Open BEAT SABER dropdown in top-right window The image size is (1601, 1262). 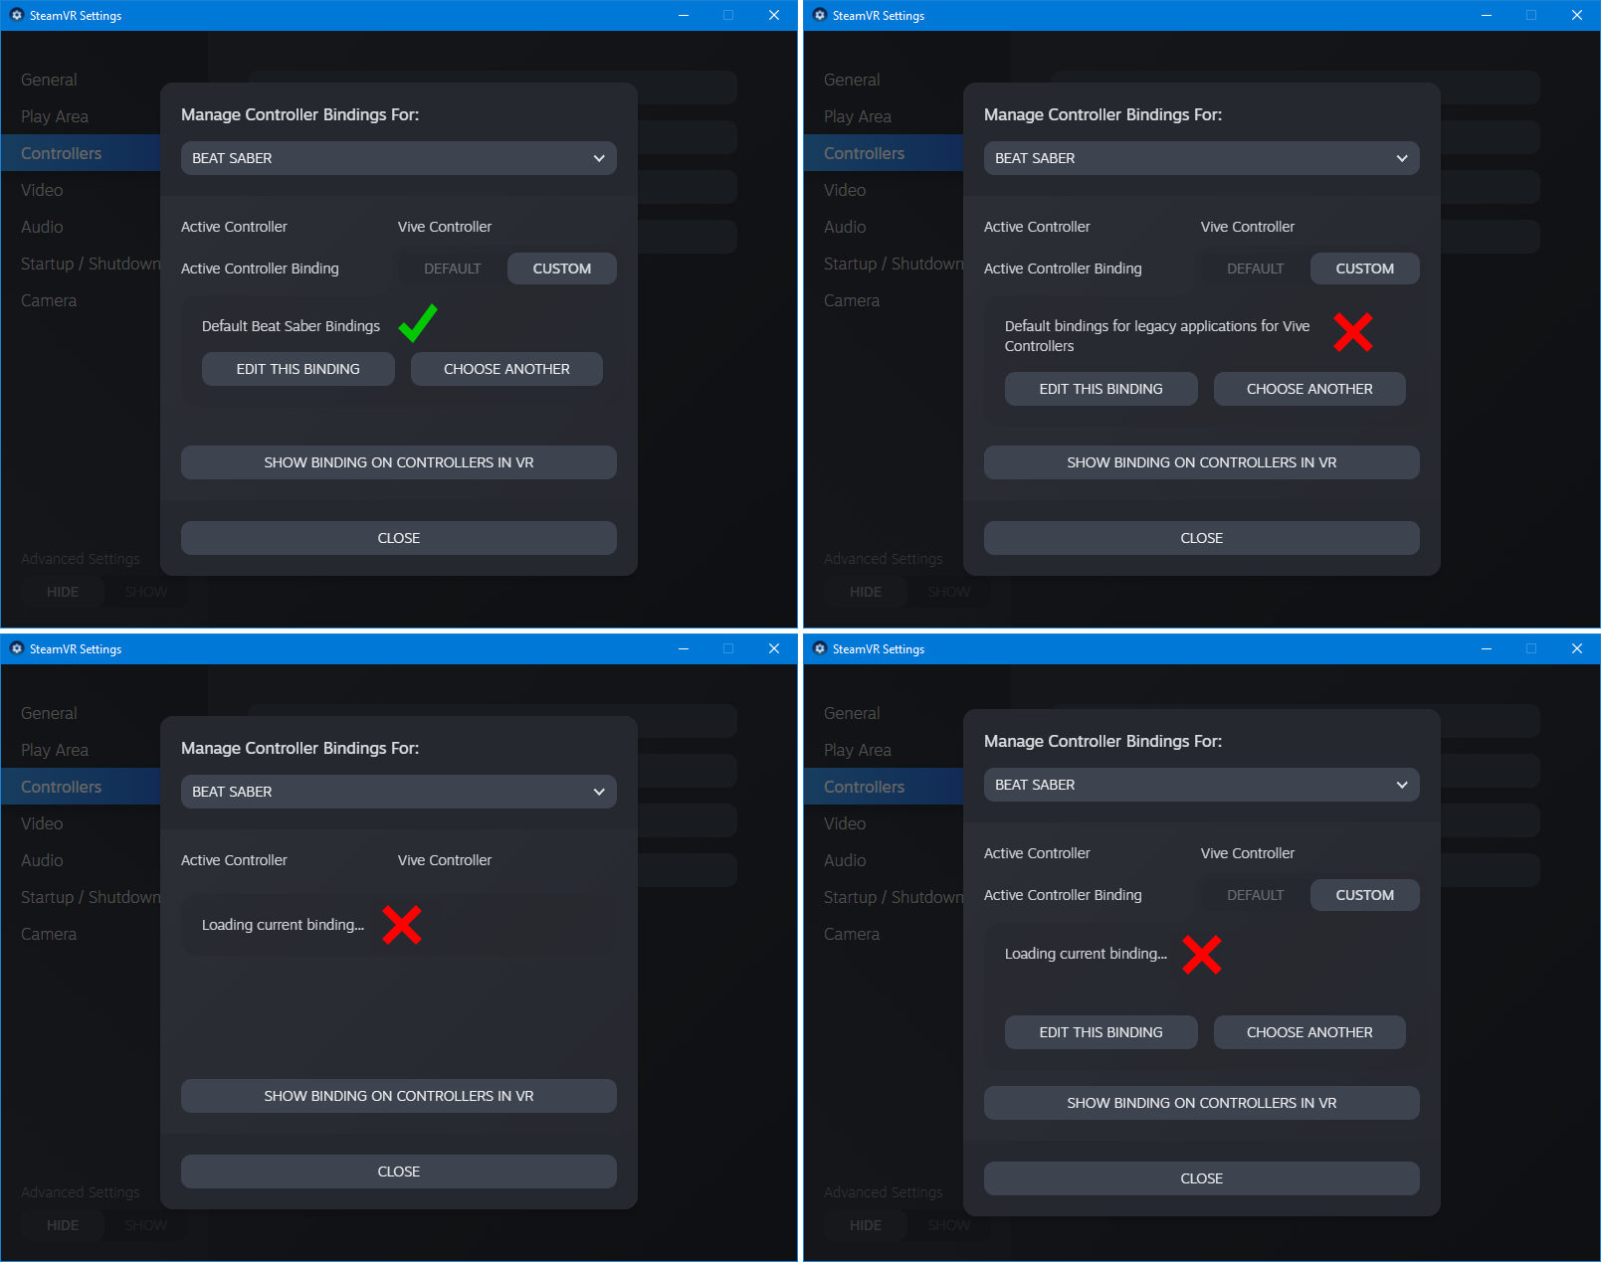[1201, 158]
